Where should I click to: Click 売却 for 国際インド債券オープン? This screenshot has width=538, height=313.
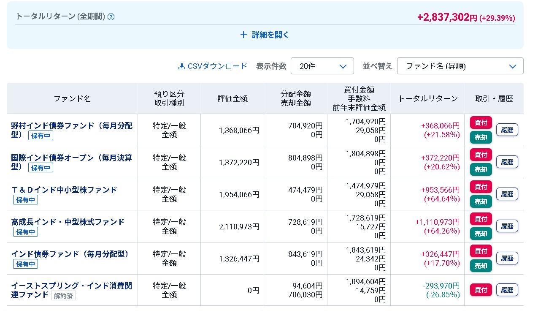(x=481, y=169)
